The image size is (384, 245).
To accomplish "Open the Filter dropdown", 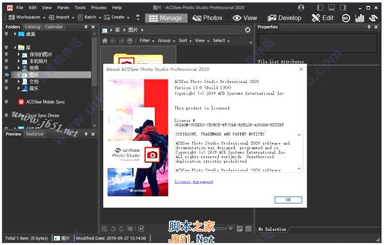I will click(147, 41).
